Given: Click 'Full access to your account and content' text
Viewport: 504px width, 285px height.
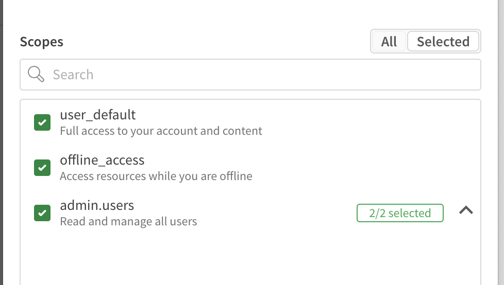Looking at the screenshot, I should [161, 131].
